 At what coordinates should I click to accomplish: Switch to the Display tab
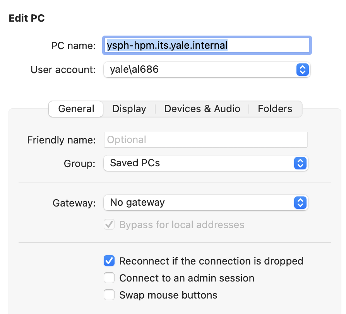pos(129,109)
